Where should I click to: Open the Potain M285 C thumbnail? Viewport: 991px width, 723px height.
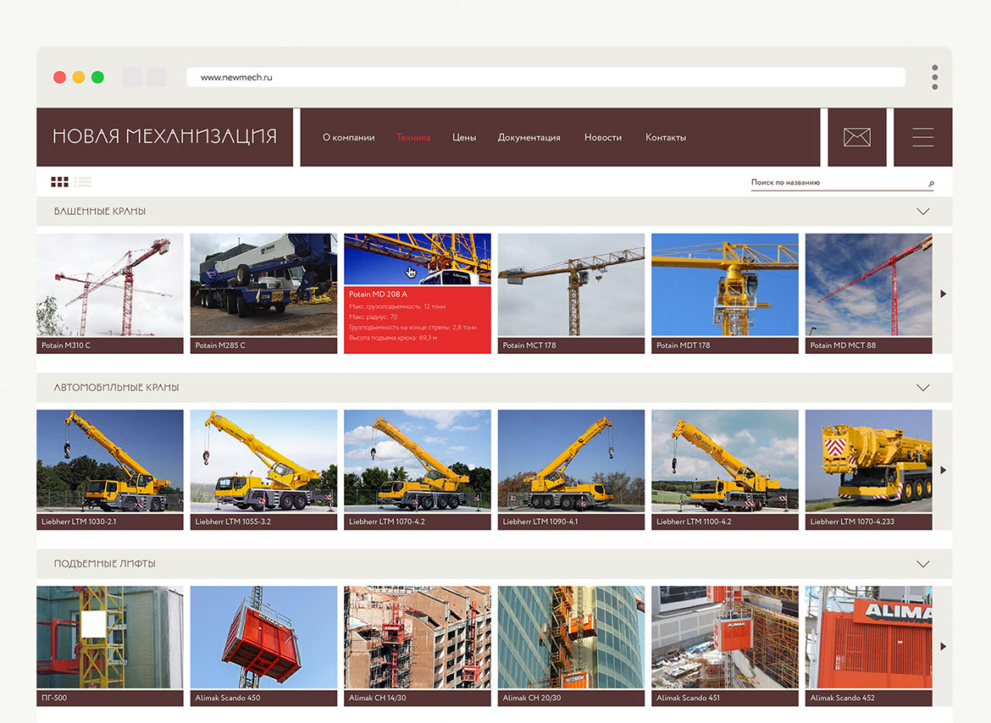point(263,293)
